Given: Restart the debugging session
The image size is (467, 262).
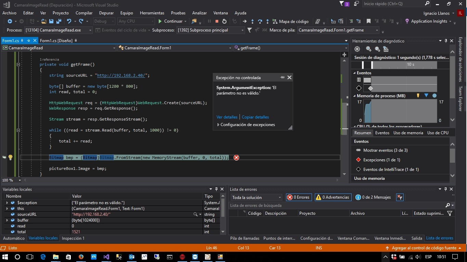Looking at the screenshot, I should [x=225, y=21].
